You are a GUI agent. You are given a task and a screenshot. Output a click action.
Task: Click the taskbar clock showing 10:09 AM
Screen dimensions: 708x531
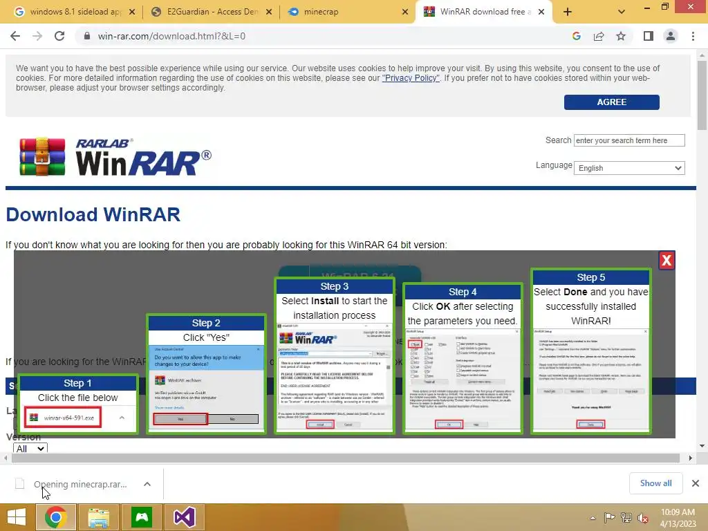[678, 517]
